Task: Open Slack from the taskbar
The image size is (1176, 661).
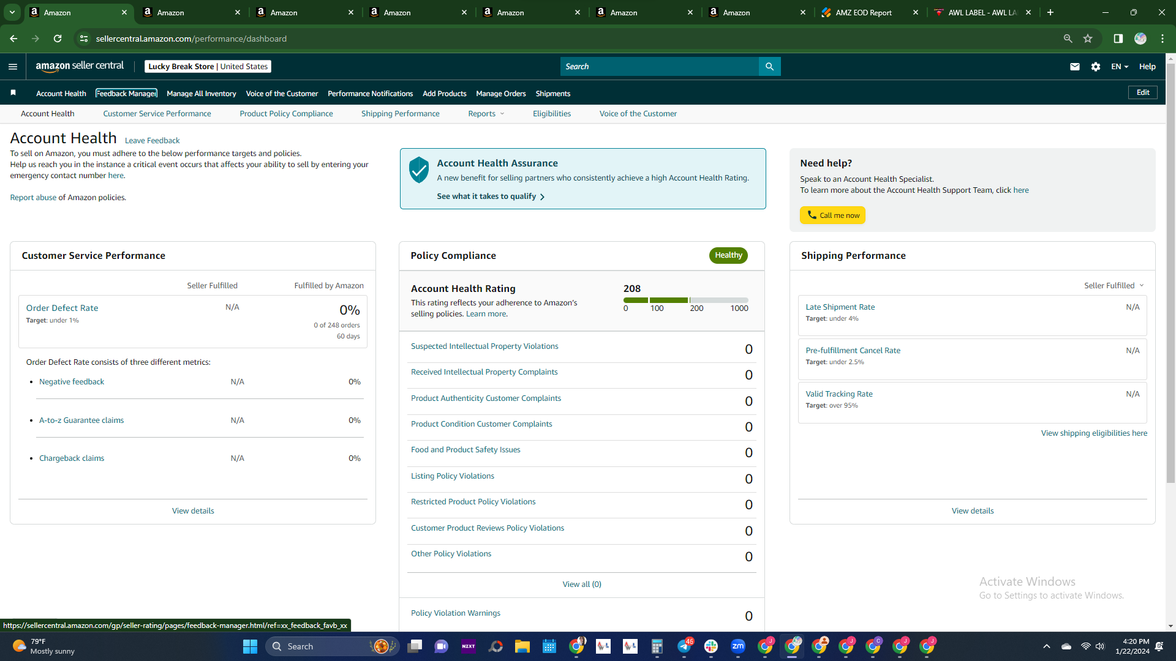Action: tap(711, 646)
